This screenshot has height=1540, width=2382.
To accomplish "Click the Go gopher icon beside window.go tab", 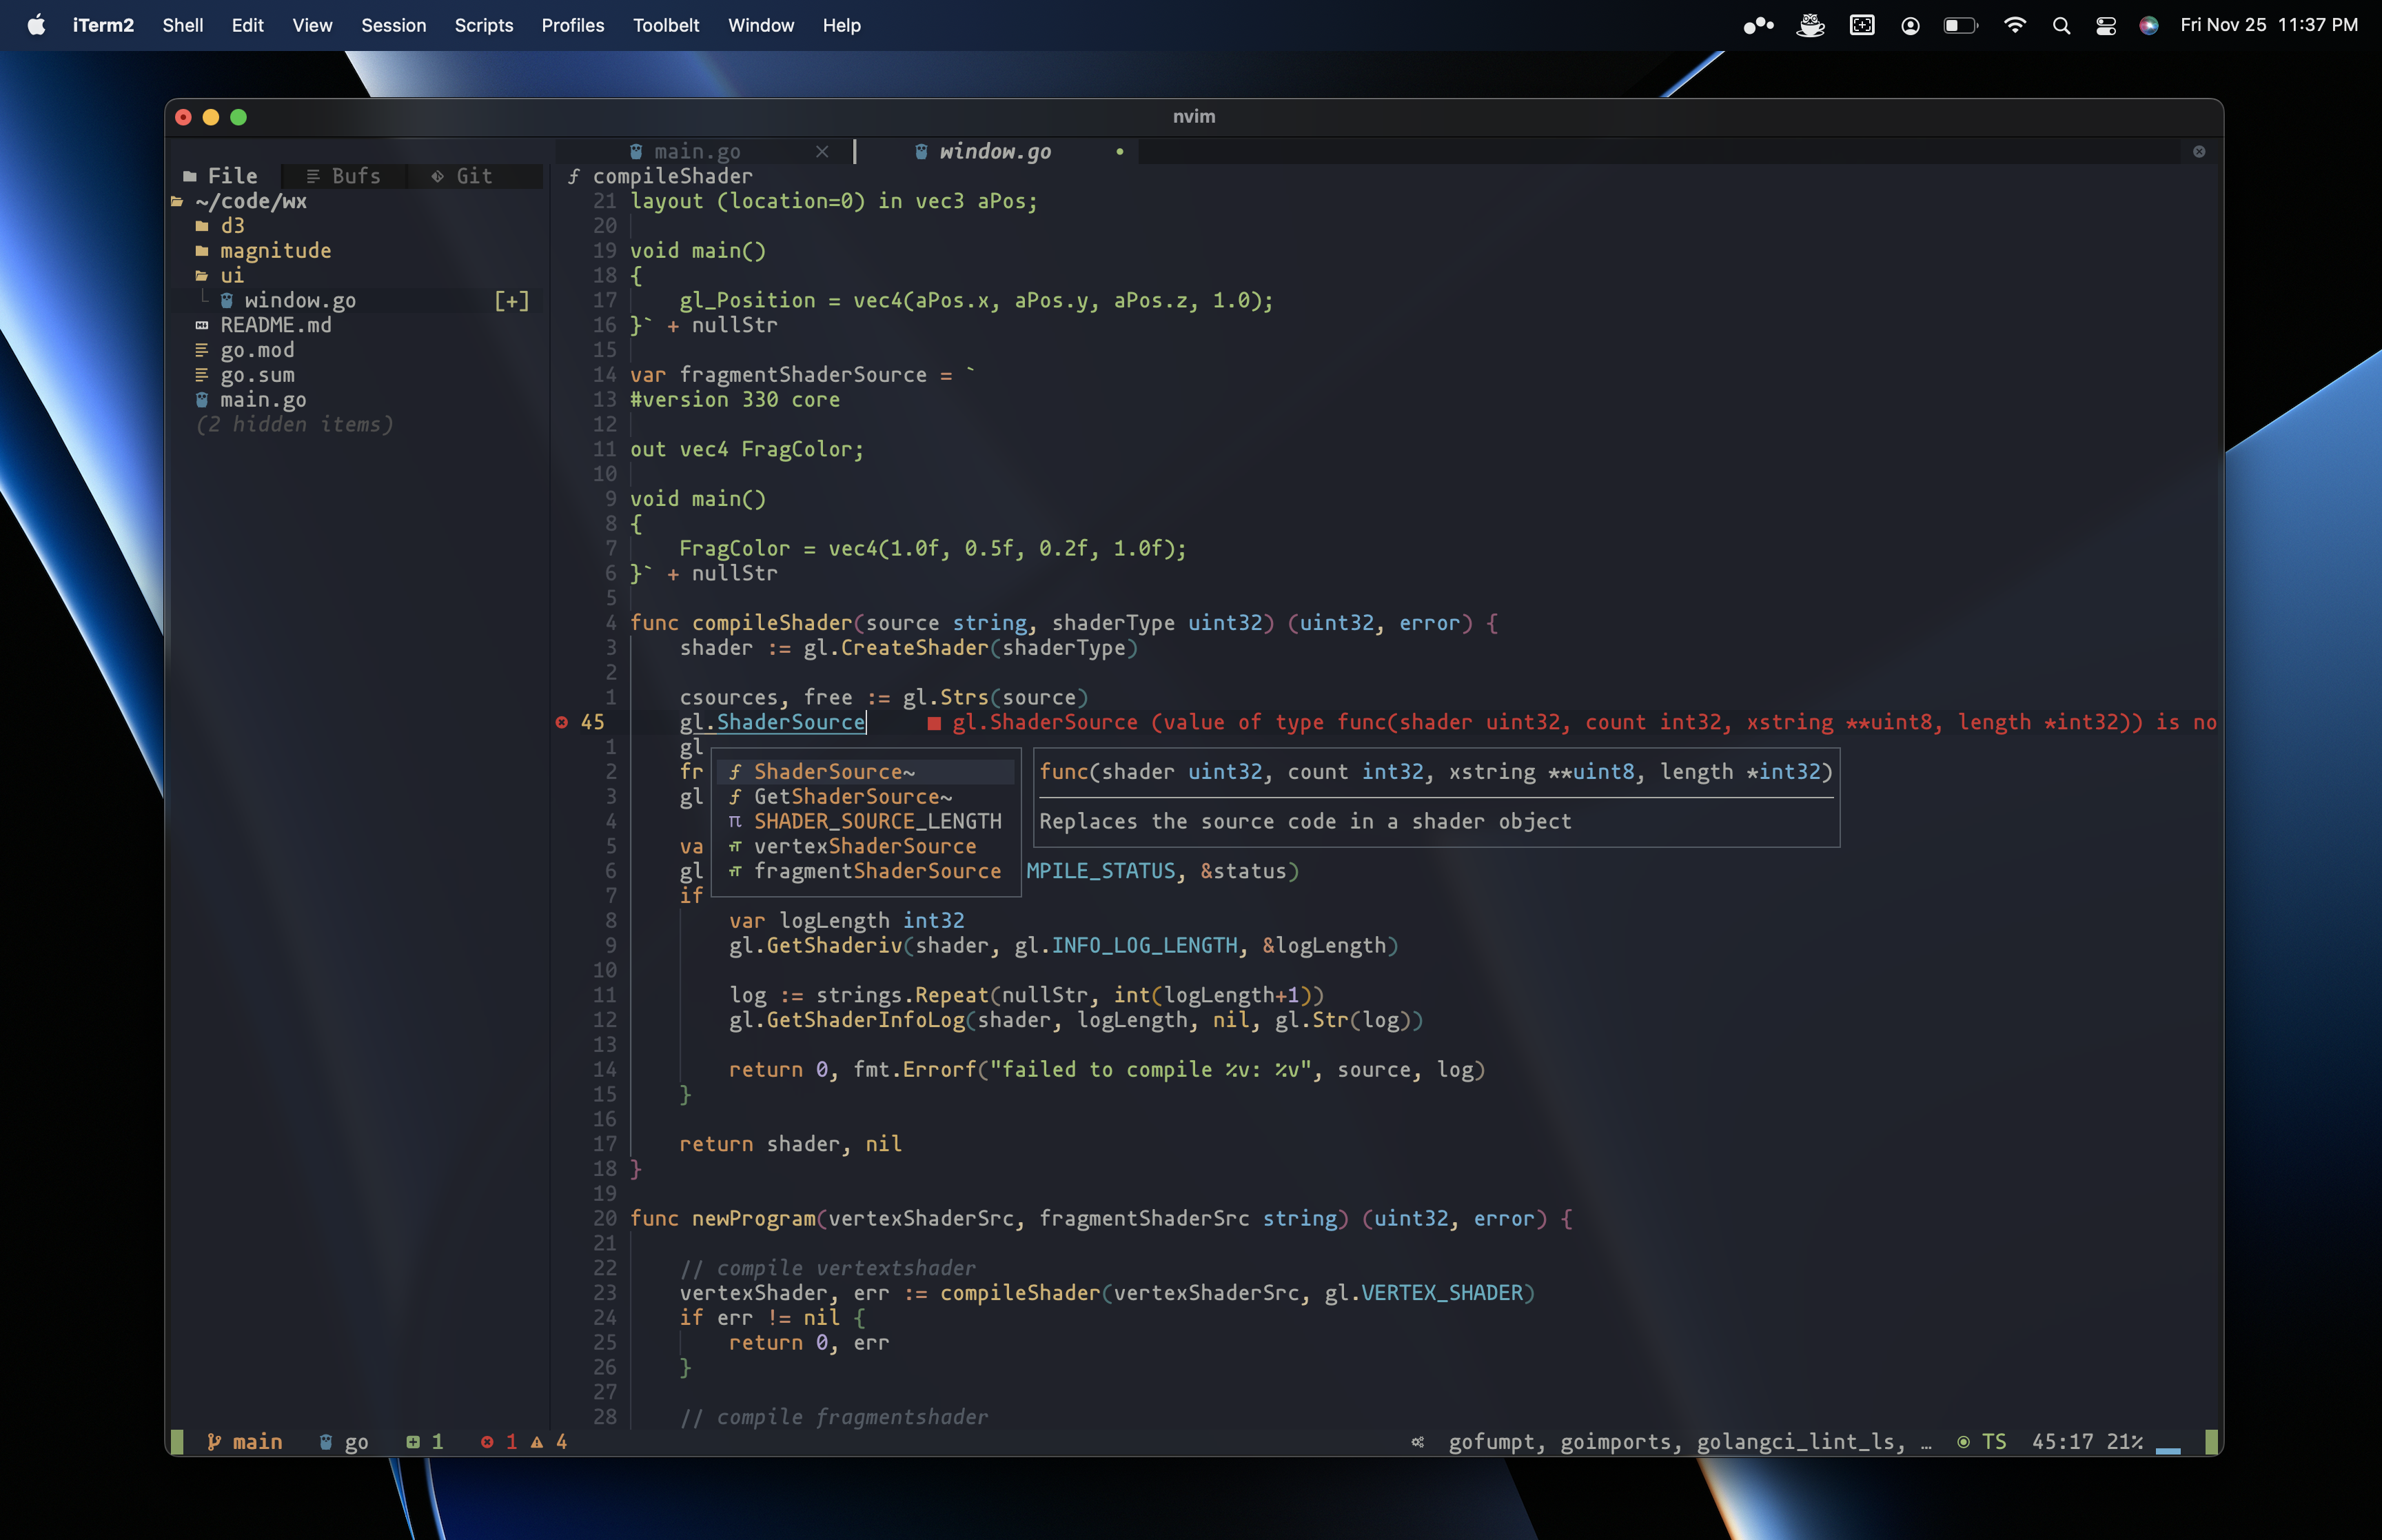I will pyautogui.click(x=921, y=152).
